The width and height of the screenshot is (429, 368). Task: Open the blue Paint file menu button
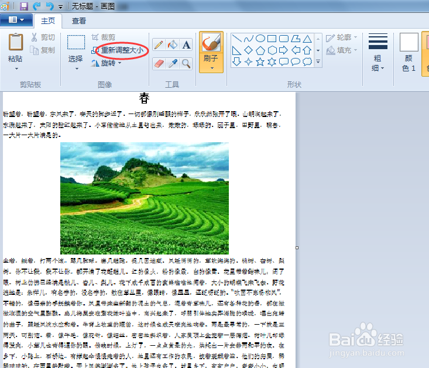pos(16,20)
